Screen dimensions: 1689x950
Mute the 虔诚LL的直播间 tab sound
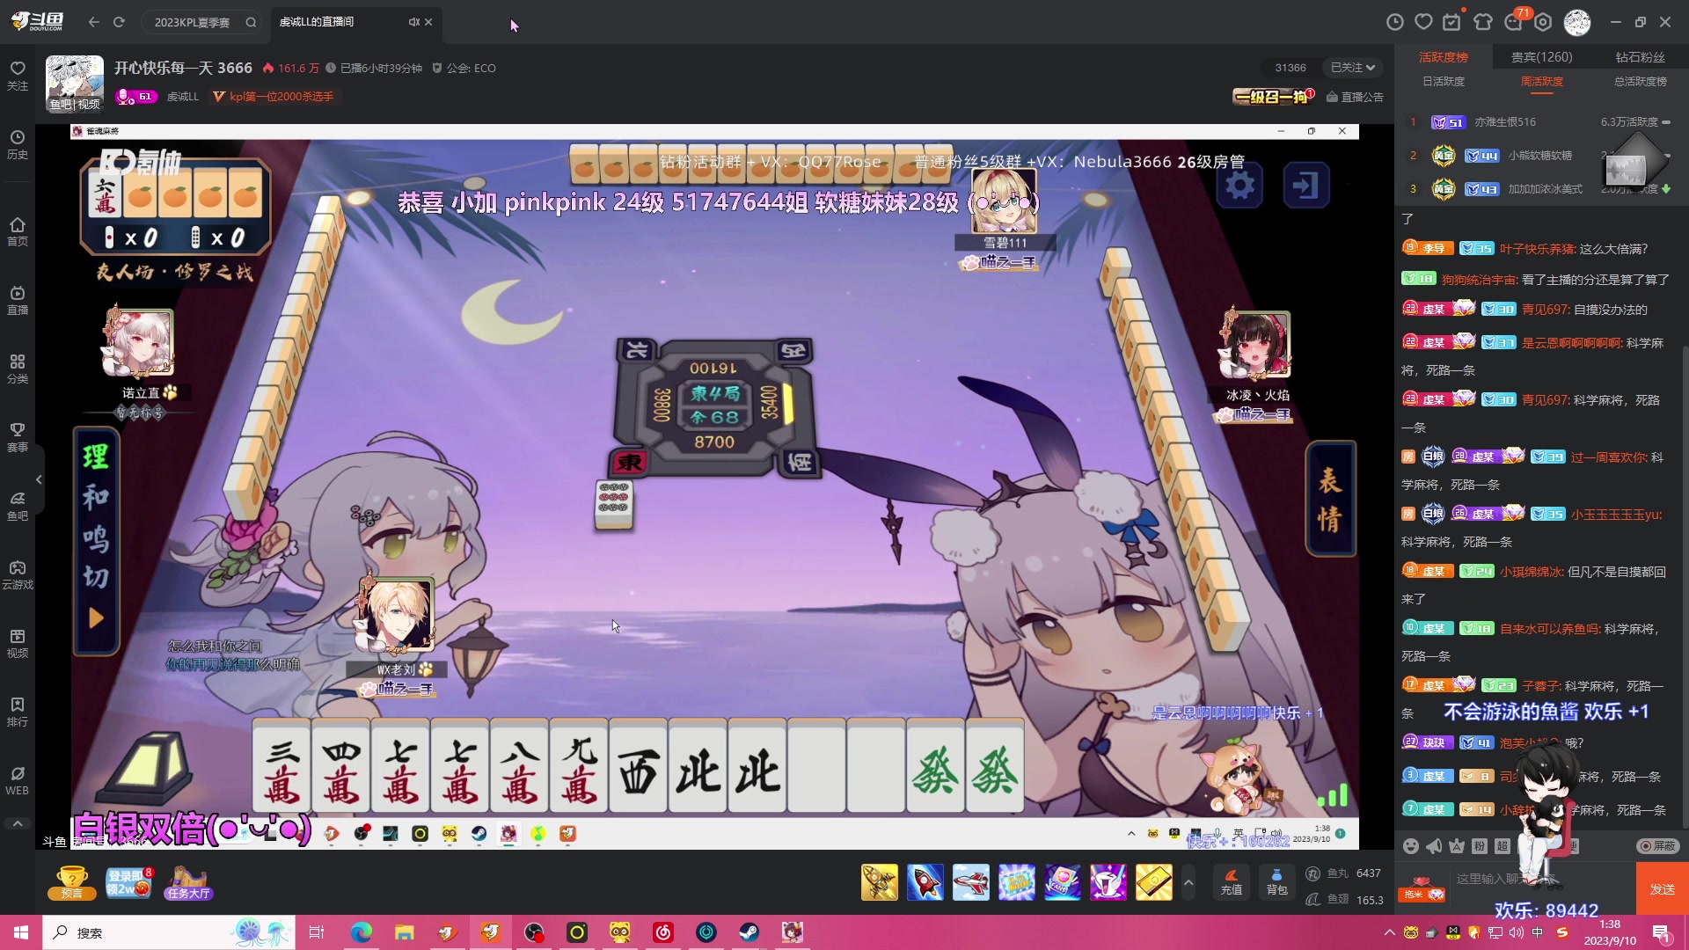tap(413, 22)
